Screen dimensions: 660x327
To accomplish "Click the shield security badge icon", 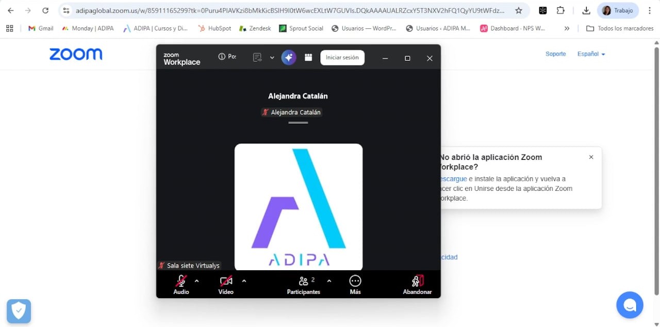I will point(19,311).
